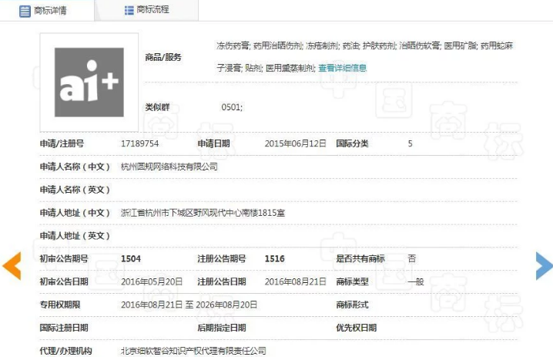Click the 申请人名称（中文） label
Image resolution: width=553 pixels, height=357 pixels.
[x=75, y=167]
